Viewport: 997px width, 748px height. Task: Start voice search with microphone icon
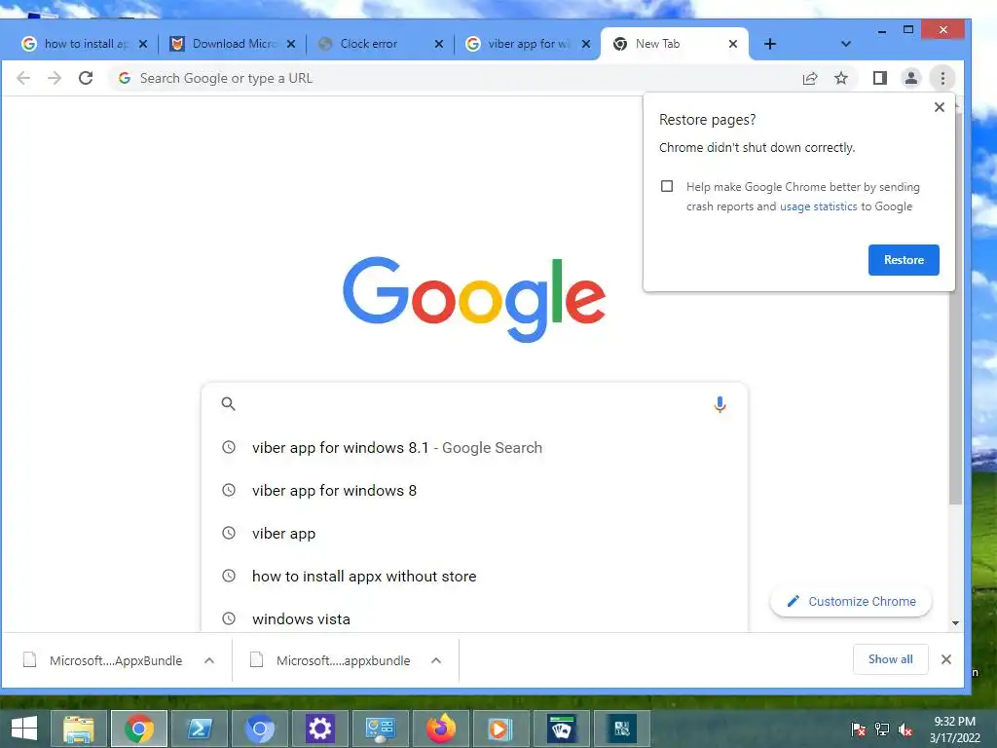coord(720,404)
